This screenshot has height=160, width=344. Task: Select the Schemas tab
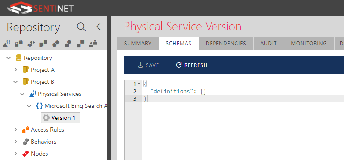178,44
